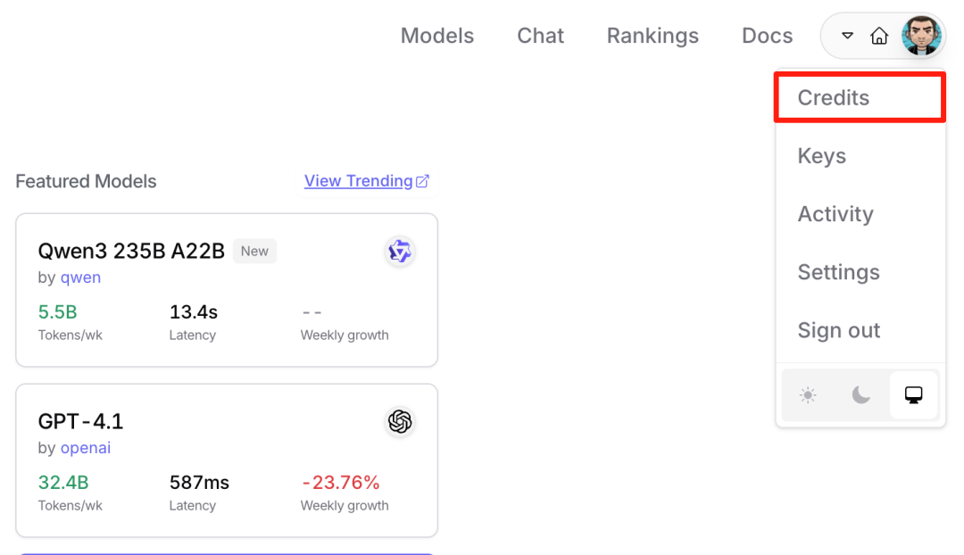Viewport: 964px width, 555px height.
Task: Switch to light theme sun icon
Action: click(808, 395)
